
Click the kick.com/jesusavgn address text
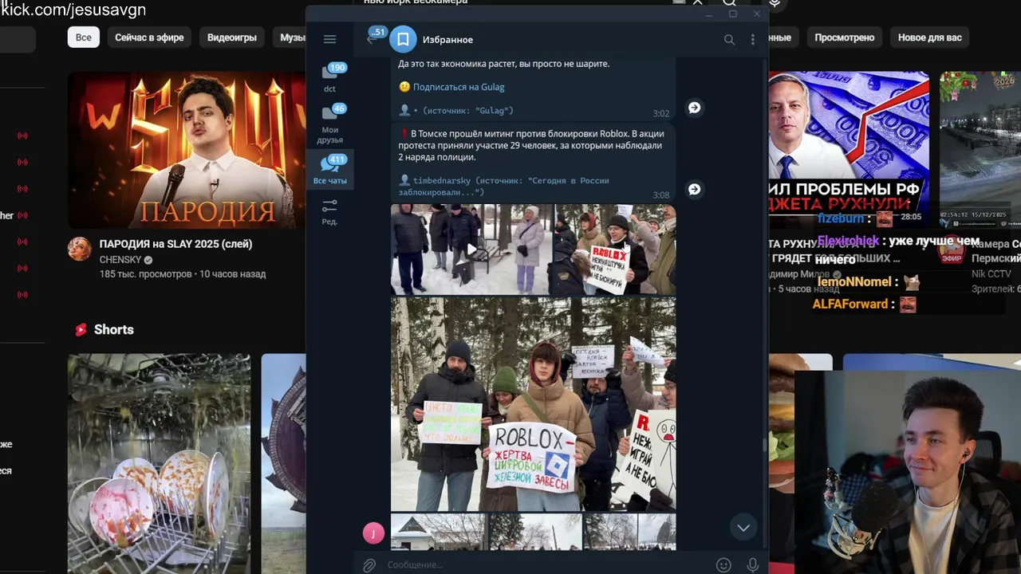tap(73, 10)
